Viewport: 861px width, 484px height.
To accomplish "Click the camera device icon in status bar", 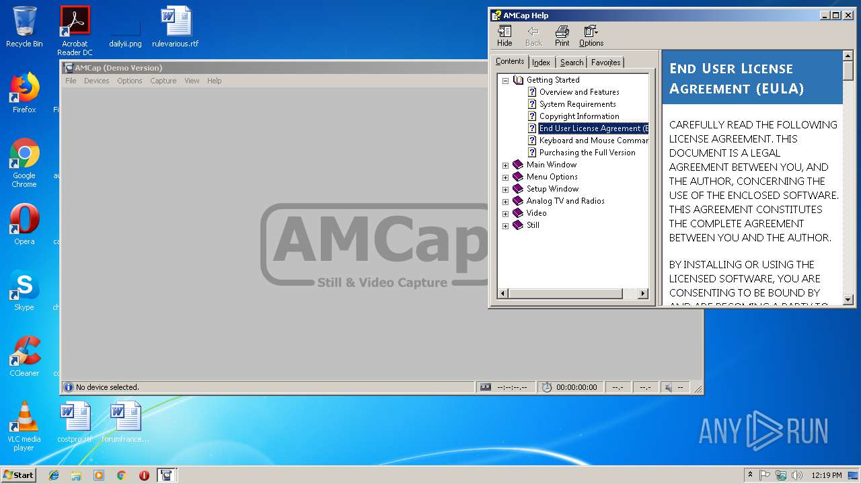I will [x=486, y=387].
